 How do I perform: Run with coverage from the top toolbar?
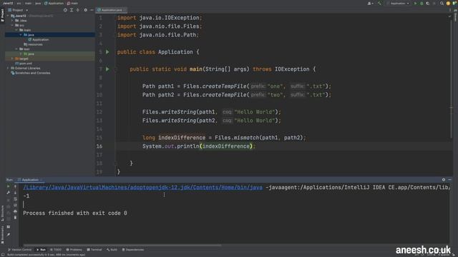tap(428, 4)
